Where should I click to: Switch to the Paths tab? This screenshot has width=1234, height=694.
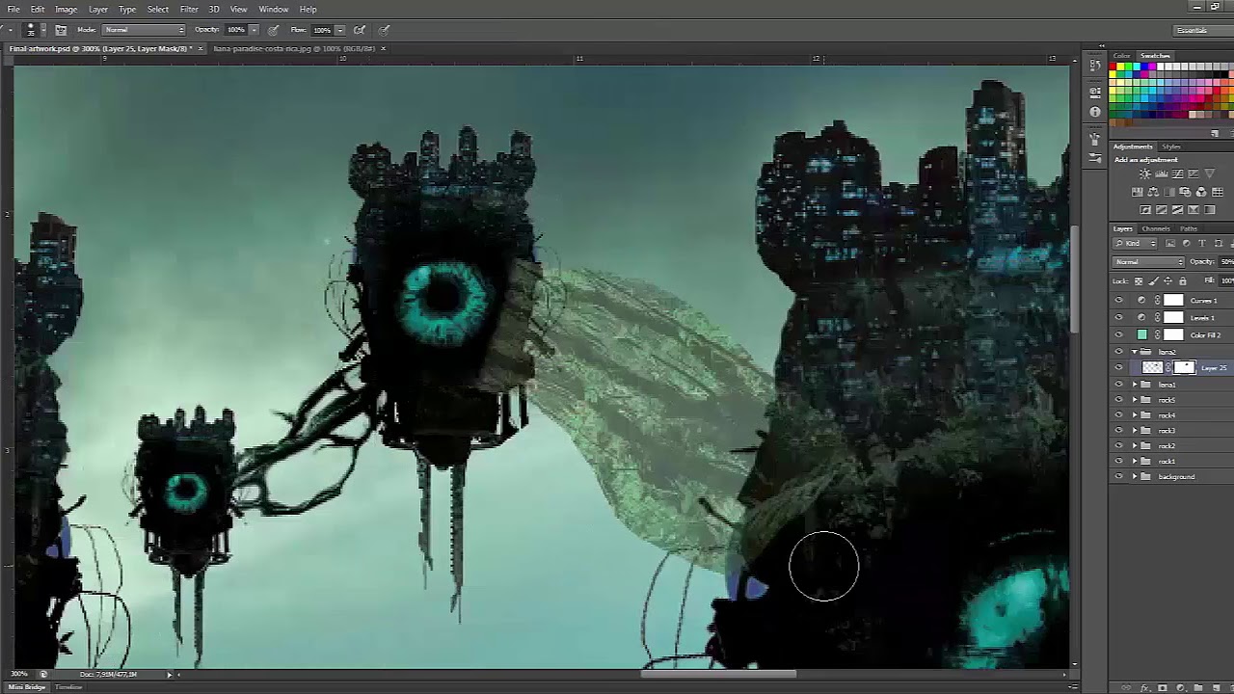1189,228
